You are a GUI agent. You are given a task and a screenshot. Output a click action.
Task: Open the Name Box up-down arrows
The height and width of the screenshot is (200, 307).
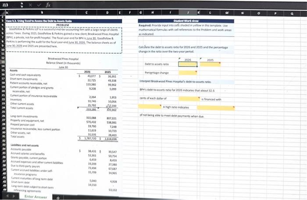tap(22, 5)
